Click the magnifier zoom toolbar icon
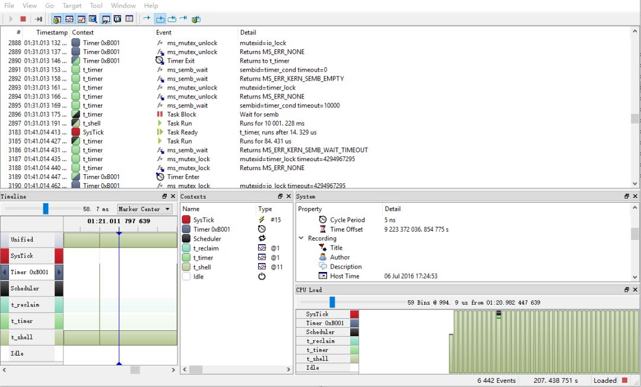 pos(93,18)
